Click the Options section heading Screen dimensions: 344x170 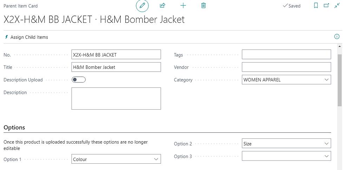pyautogui.click(x=14, y=127)
